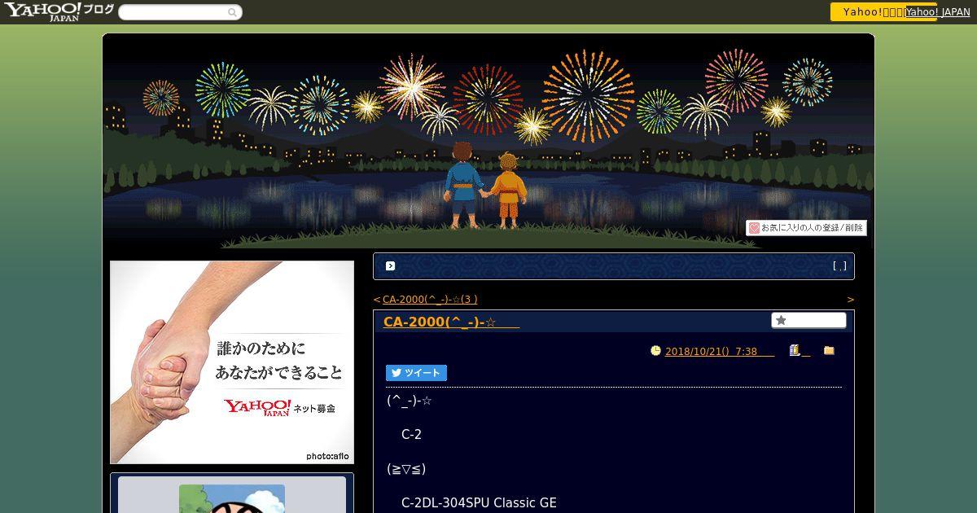Click the profile avatar image in sidebar

click(232, 498)
